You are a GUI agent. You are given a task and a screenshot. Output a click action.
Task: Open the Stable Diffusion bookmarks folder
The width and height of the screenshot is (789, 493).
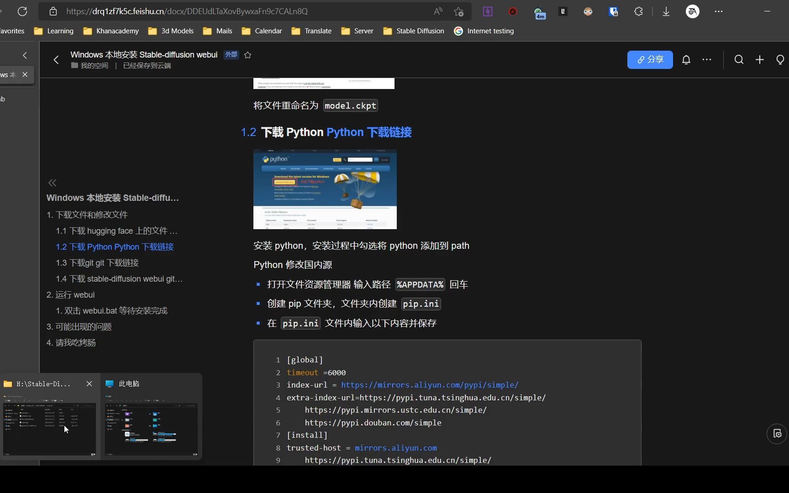click(414, 31)
